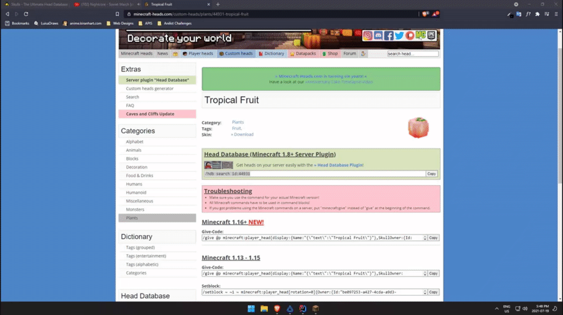Reload the page with refresh icon
This screenshot has width=563, height=315.
(x=26, y=14)
